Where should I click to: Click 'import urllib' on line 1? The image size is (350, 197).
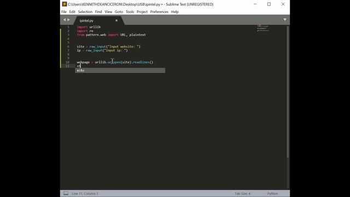click(89, 27)
